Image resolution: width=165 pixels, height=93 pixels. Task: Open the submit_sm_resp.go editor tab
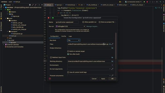[108, 5]
